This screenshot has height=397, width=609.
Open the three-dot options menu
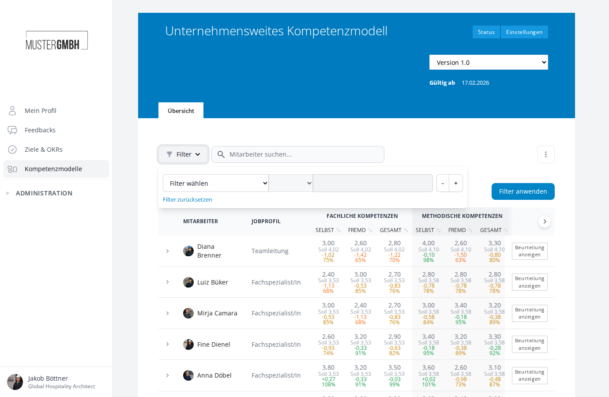click(546, 154)
